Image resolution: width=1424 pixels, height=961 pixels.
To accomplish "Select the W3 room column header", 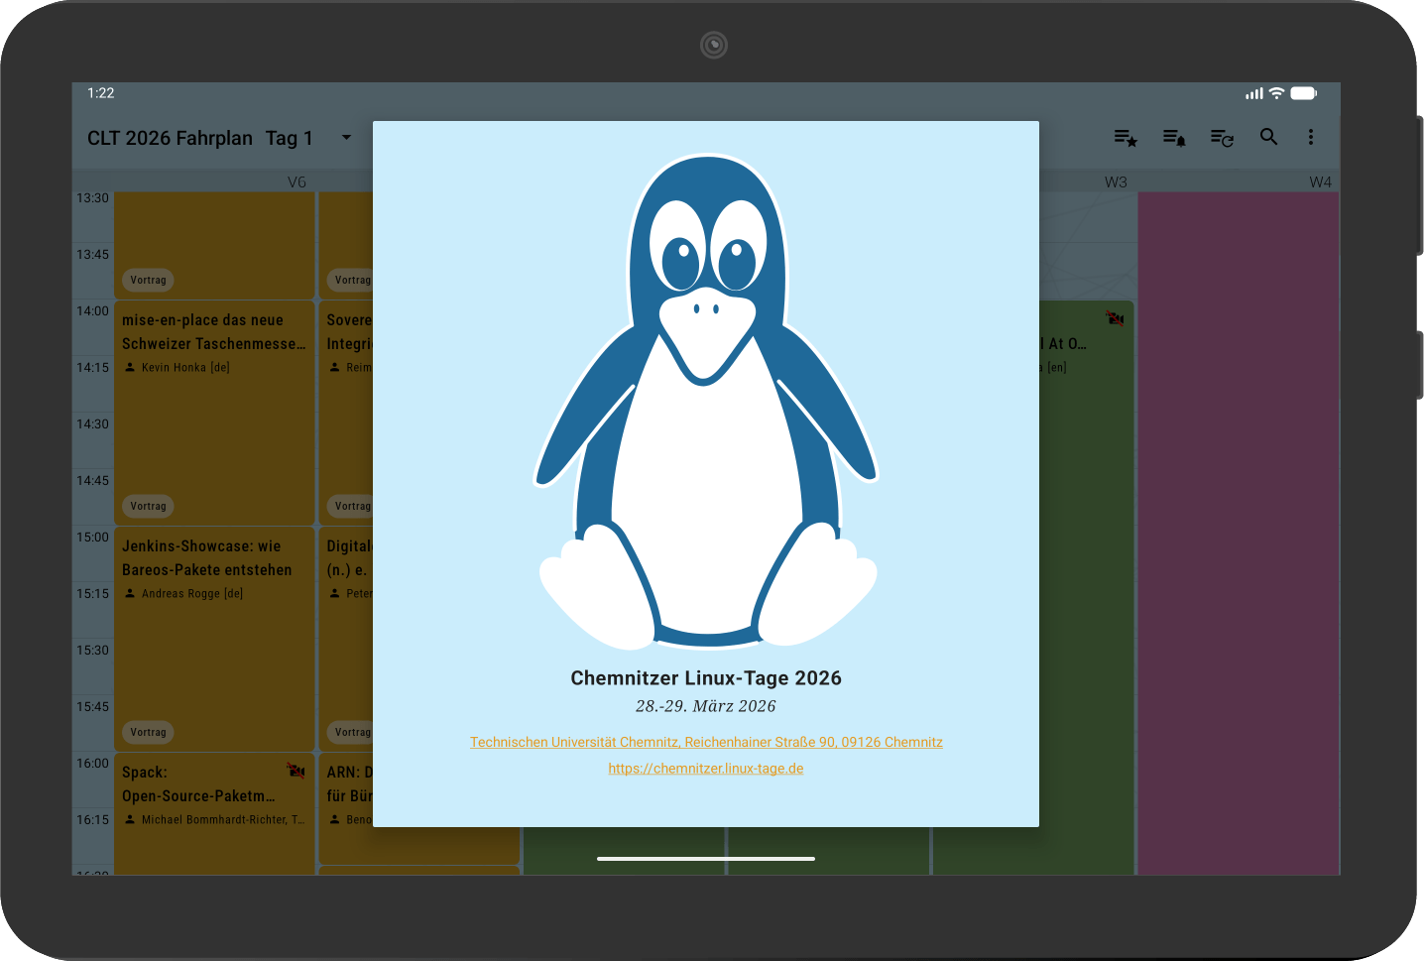I will 1116,181.
